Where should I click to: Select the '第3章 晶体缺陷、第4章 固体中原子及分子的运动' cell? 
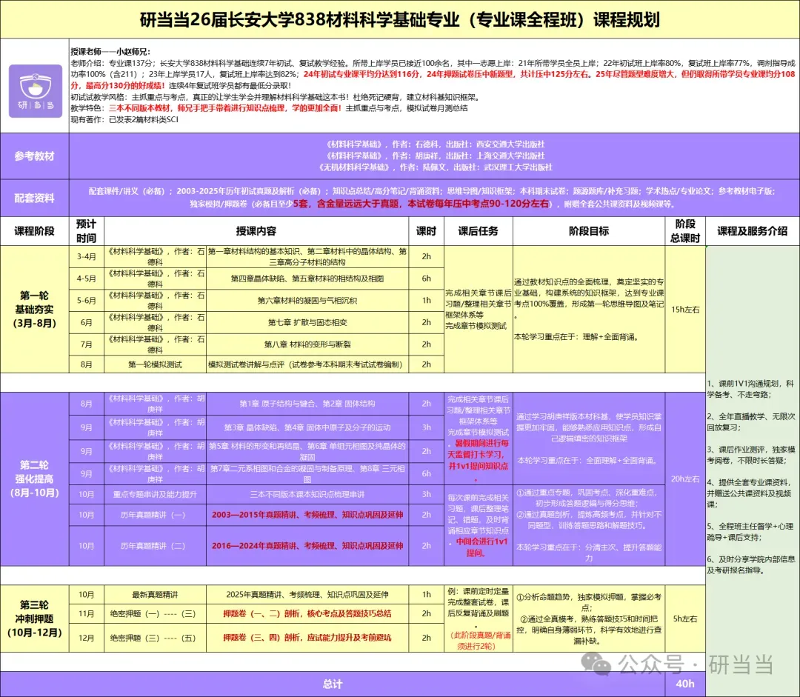click(x=307, y=427)
